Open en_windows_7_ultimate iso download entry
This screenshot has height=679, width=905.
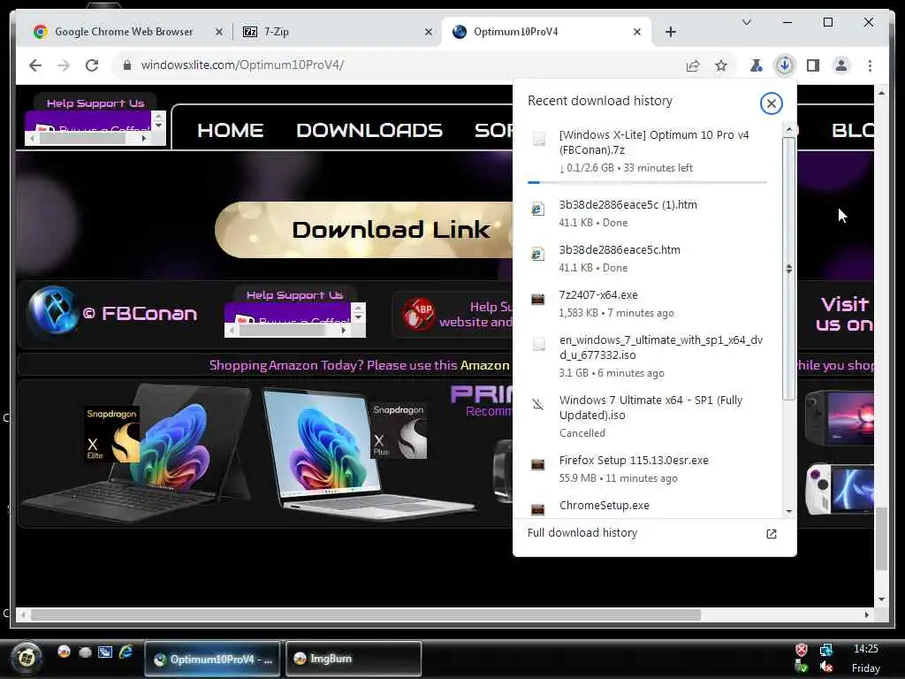point(647,356)
